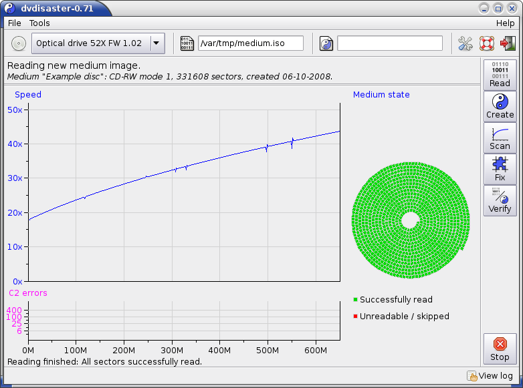Open the Tools menu

(x=39, y=23)
